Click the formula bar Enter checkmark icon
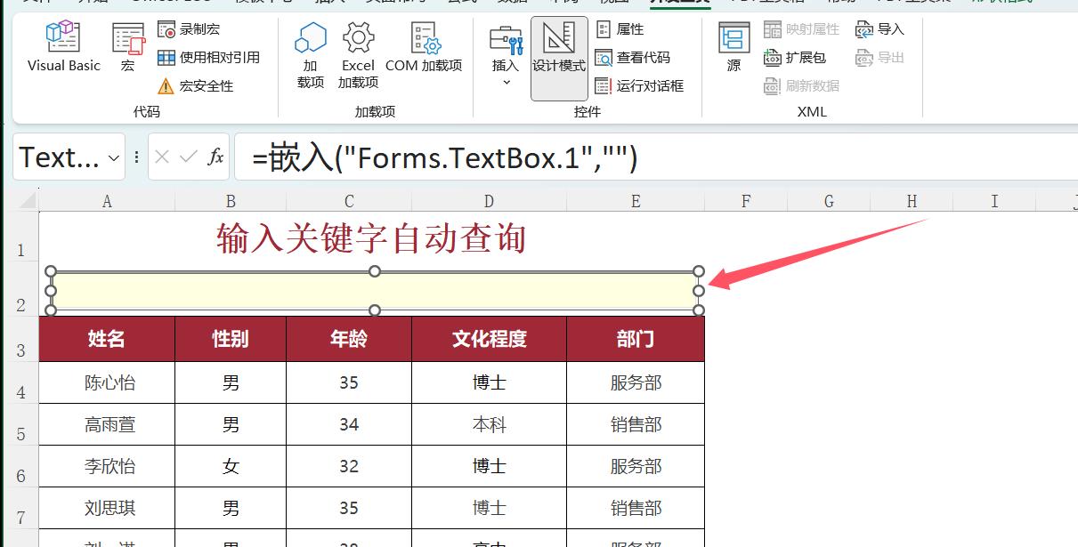Image resolution: width=1078 pixels, height=547 pixels. click(188, 157)
